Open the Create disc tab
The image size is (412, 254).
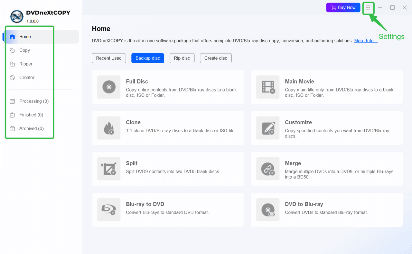tap(216, 58)
